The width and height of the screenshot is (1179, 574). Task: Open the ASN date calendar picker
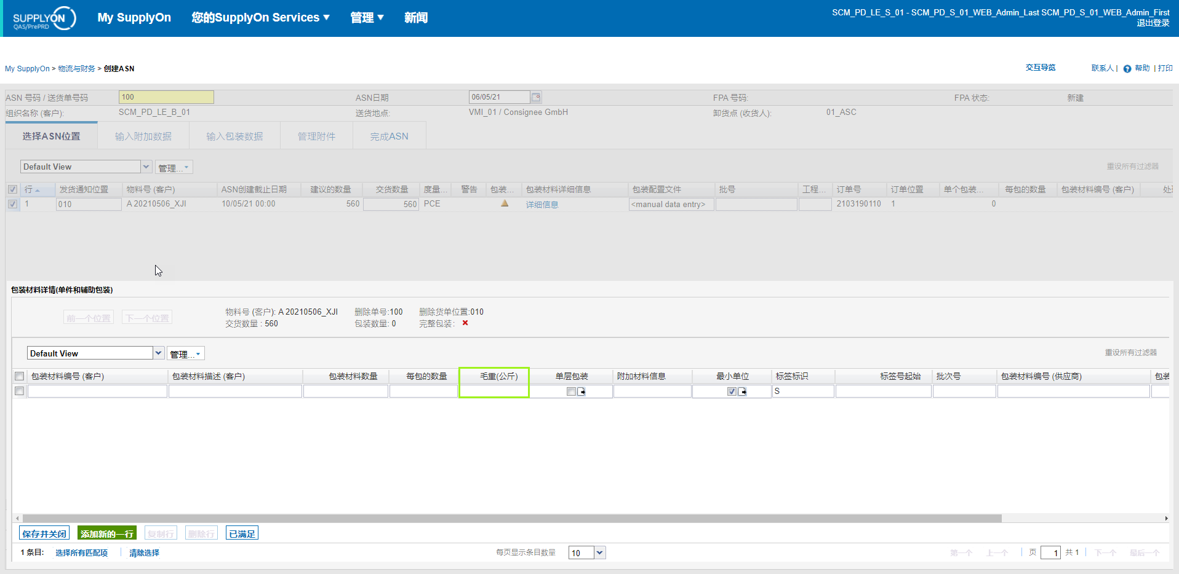pyautogui.click(x=536, y=97)
